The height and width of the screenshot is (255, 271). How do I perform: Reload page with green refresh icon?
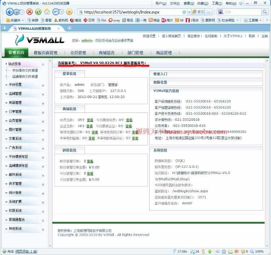38,12
